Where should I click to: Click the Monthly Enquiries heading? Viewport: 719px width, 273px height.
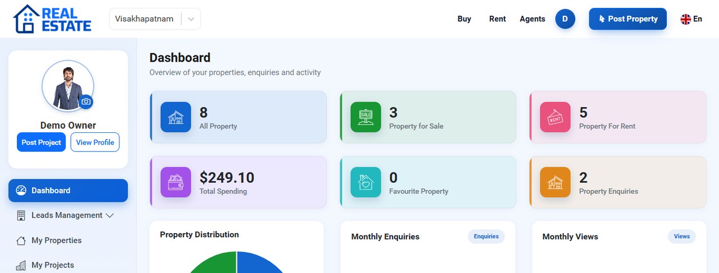pos(385,237)
